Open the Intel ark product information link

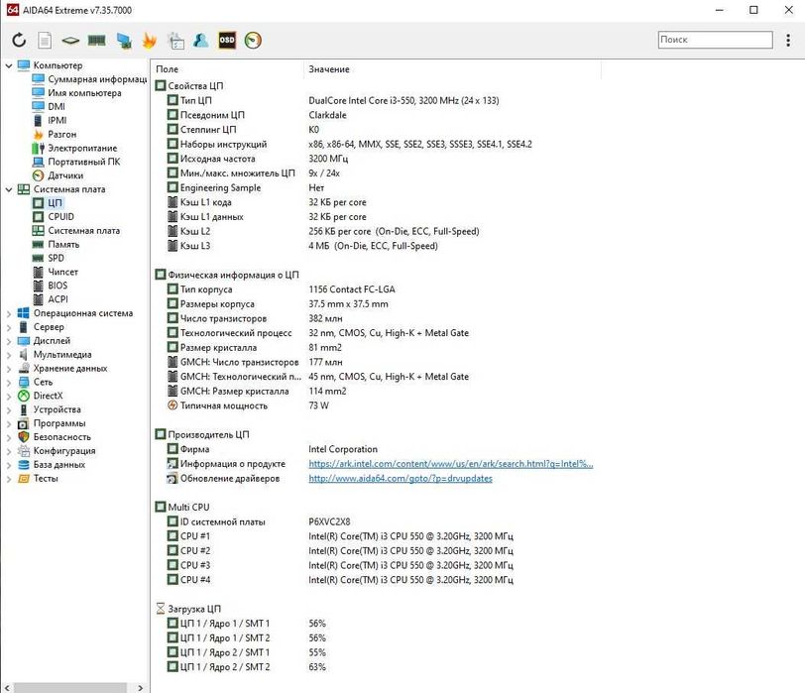pos(450,463)
